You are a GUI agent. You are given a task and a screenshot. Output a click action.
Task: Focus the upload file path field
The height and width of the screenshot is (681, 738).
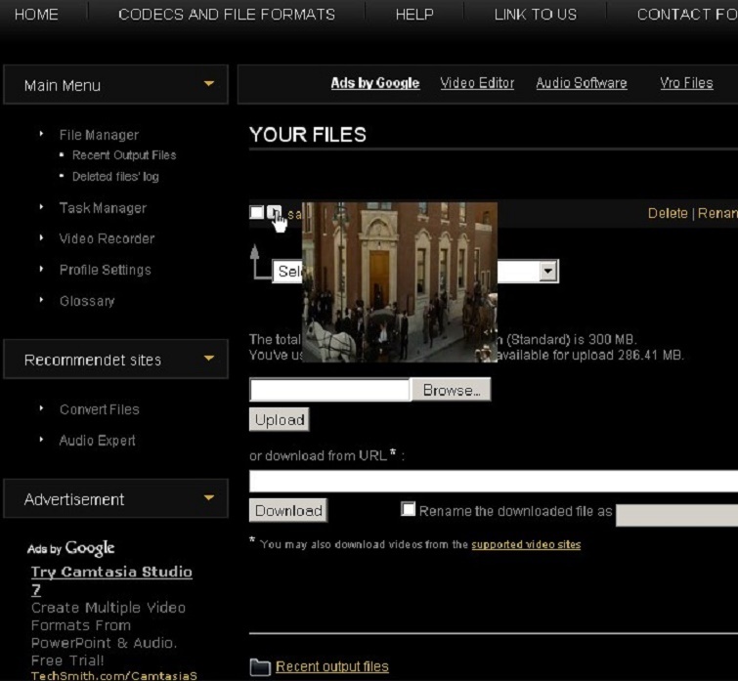pos(329,390)
